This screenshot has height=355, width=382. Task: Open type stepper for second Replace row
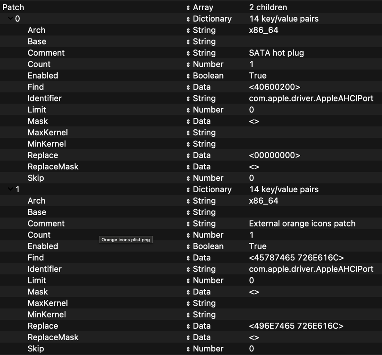coord(188,326)
